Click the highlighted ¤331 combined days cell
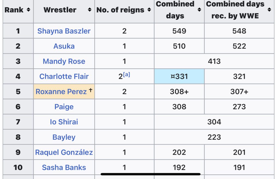280x179 pixels. [179, 76]
